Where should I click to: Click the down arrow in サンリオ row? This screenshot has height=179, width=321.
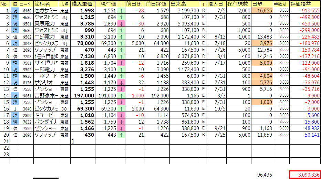pyautogui.click(x=121, y=83)
